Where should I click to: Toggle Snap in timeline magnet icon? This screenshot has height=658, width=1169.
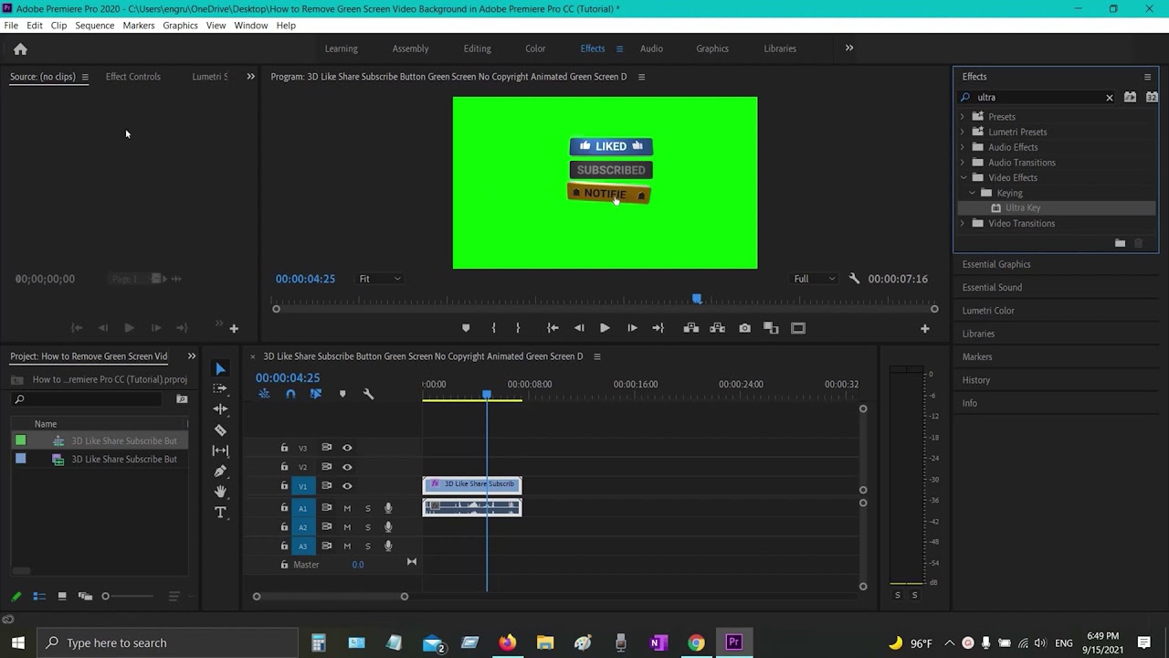(x=290, y=394)
